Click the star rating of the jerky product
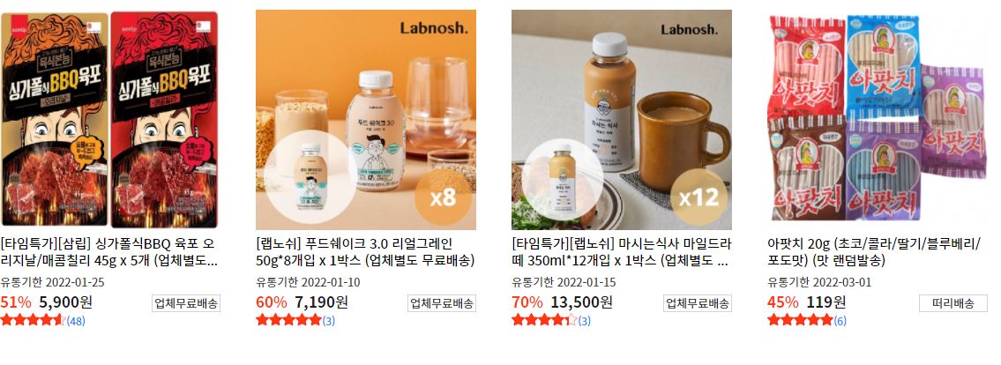Screen dimensions: 1001x365 34,320
